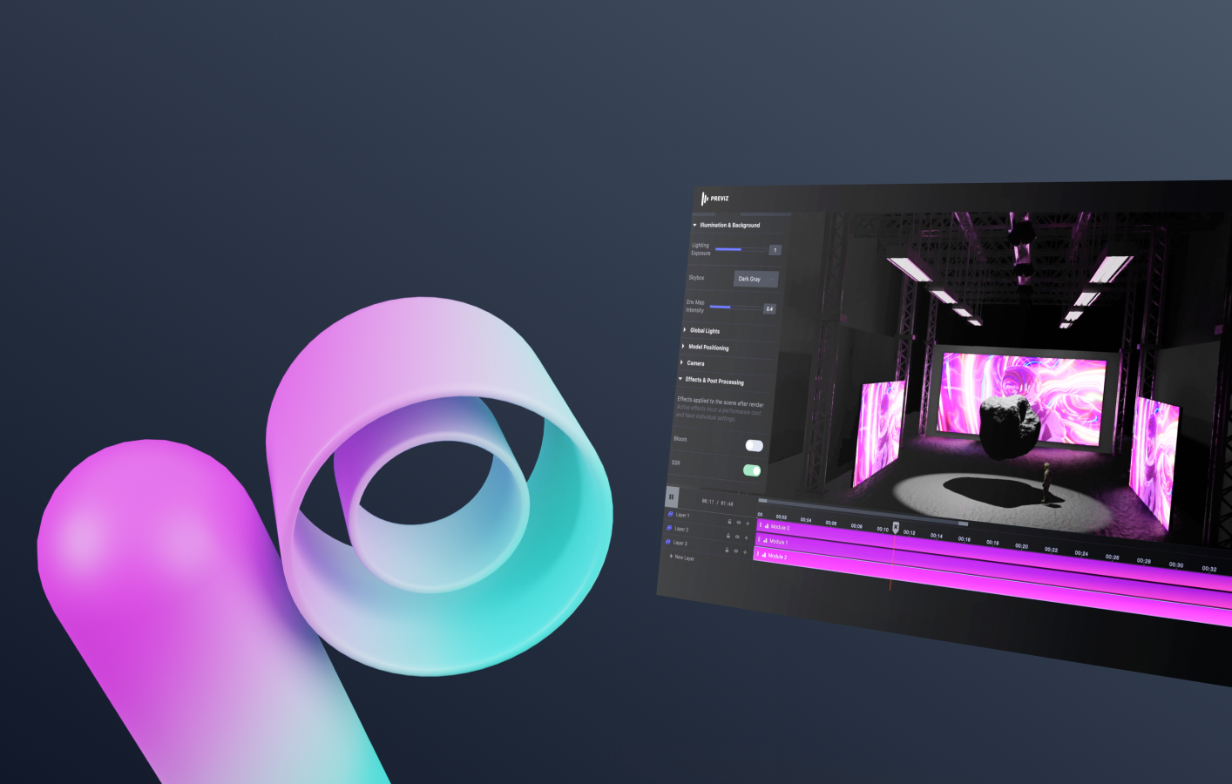Lock Layer 2 with its padlock icon

coord(728,536)
